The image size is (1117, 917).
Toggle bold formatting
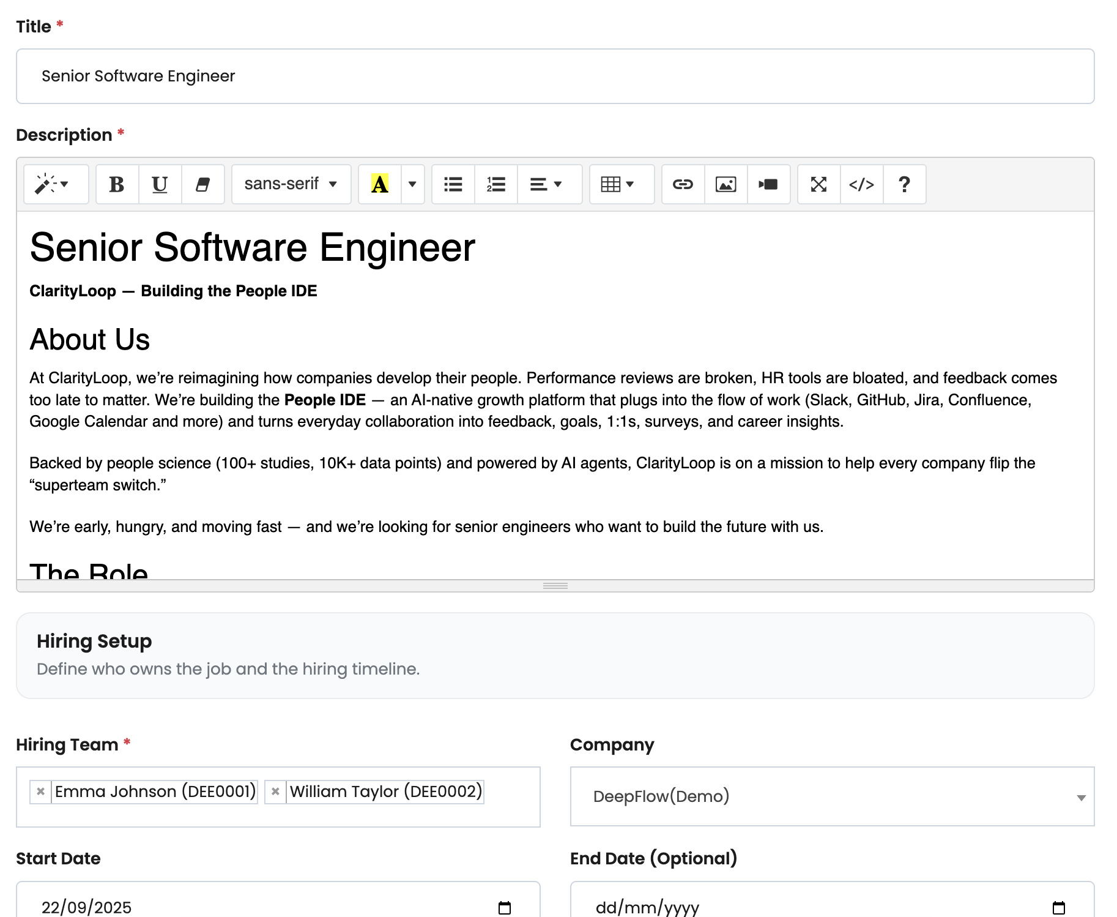pos(117,184)
